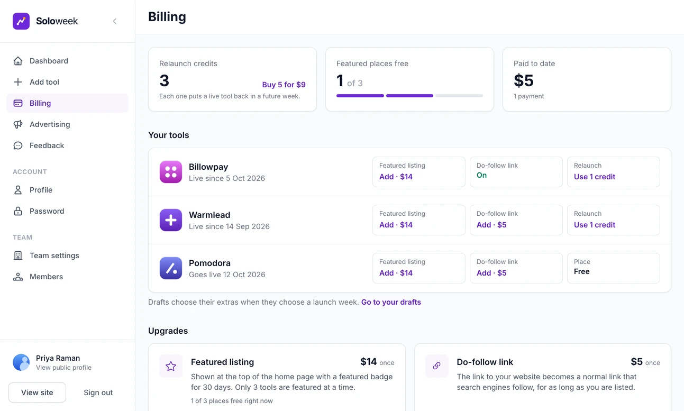Open the Members menu item
The height and width of the screenshot is (411, 684).
67,277
